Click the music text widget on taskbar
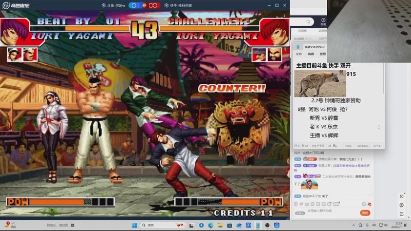 pyautogui.click(x=60, y=225)
